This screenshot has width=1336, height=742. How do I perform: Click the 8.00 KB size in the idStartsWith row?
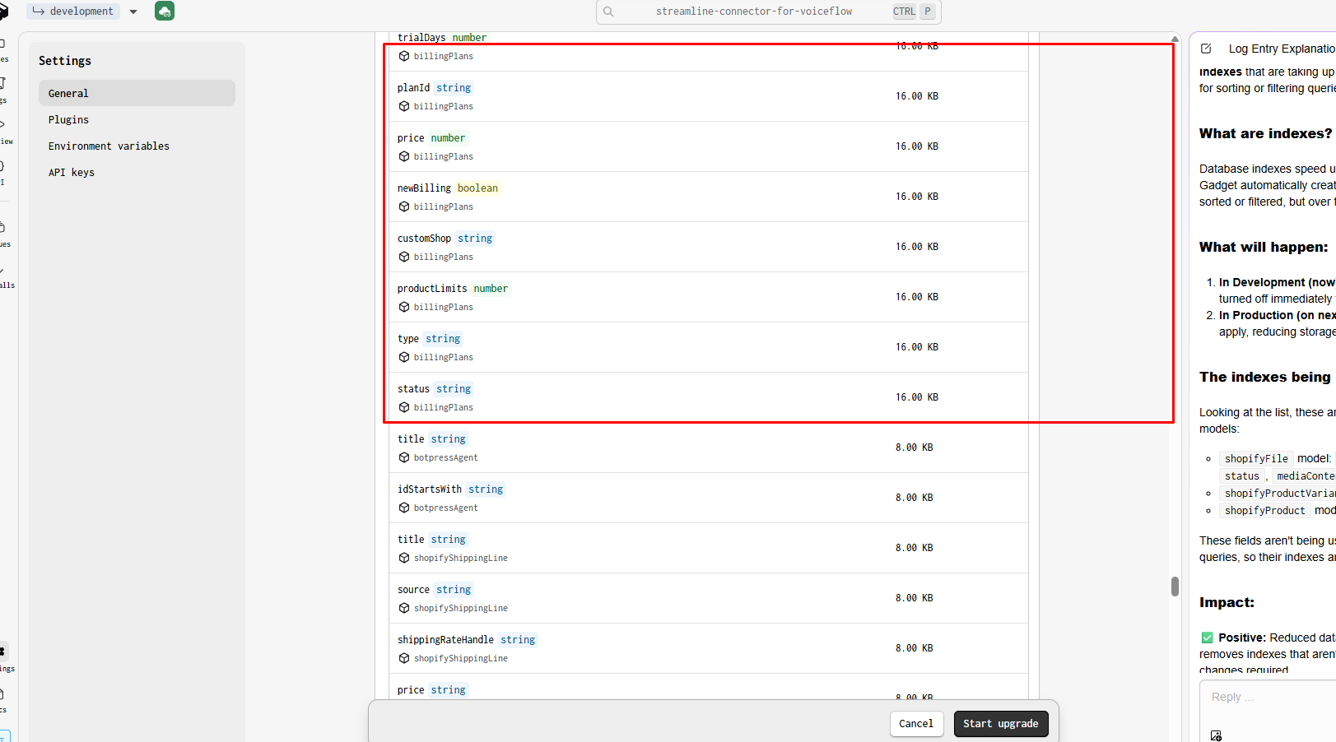coord(915,498)
